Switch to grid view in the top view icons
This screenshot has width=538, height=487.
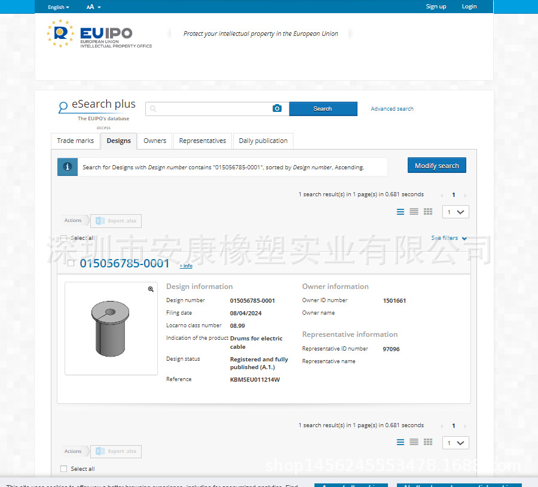[x=428, y=212]
